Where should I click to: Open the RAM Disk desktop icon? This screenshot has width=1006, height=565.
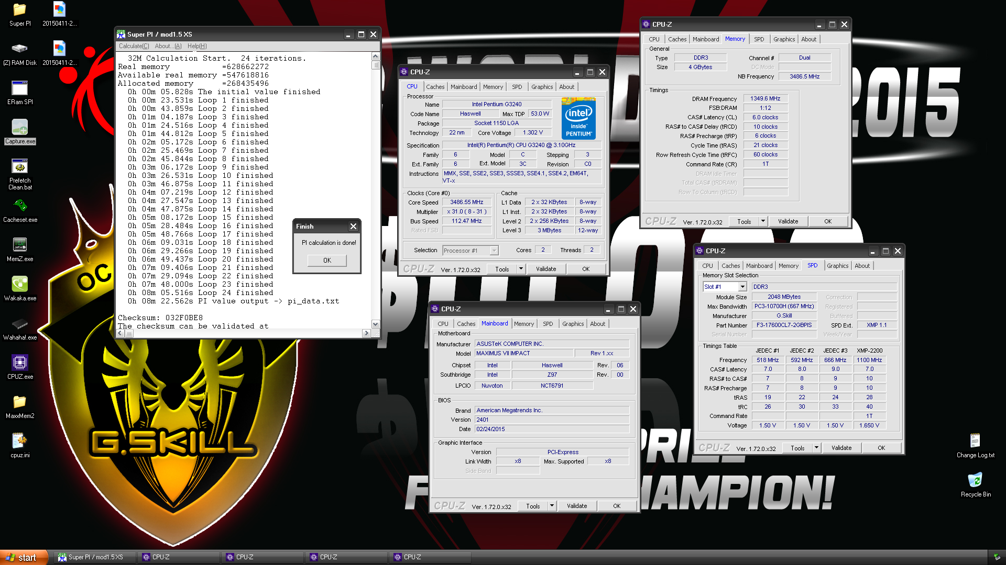coord(20,53)
